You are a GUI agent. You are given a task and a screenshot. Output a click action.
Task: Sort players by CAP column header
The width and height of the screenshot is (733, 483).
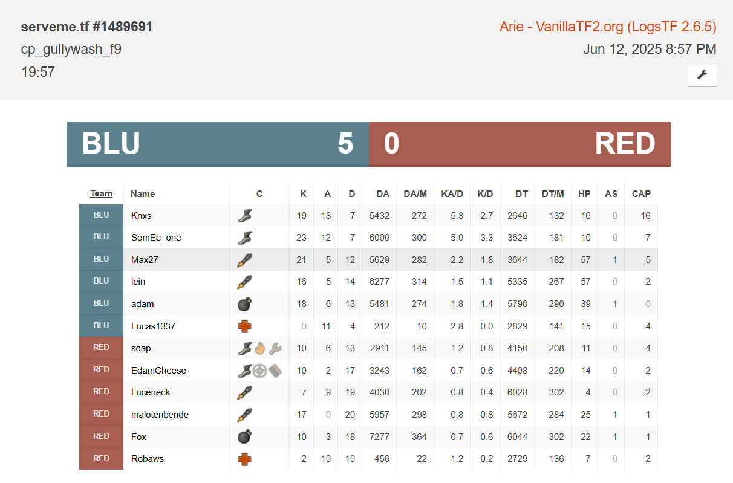click(641, 194)
